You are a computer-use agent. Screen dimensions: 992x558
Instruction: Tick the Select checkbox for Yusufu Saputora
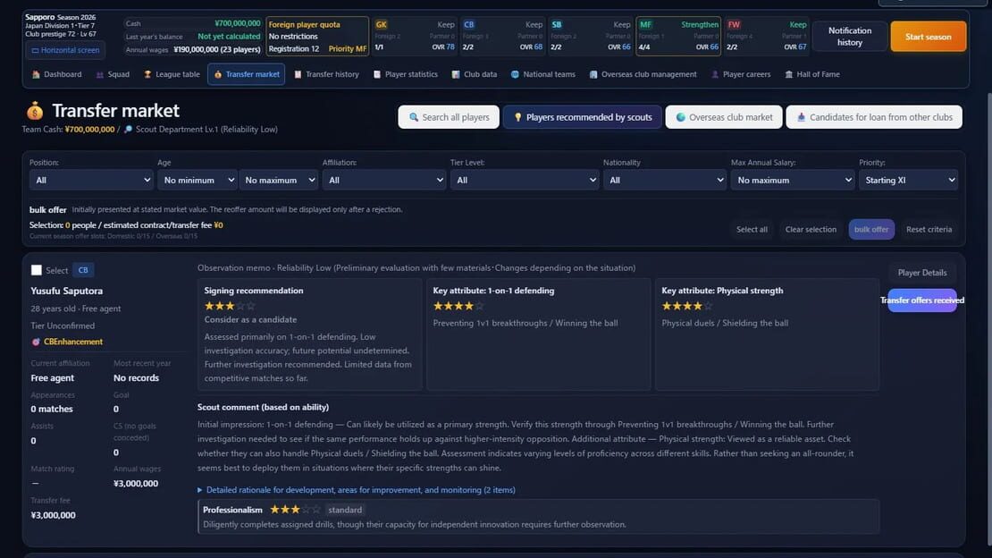pos(37,270)
